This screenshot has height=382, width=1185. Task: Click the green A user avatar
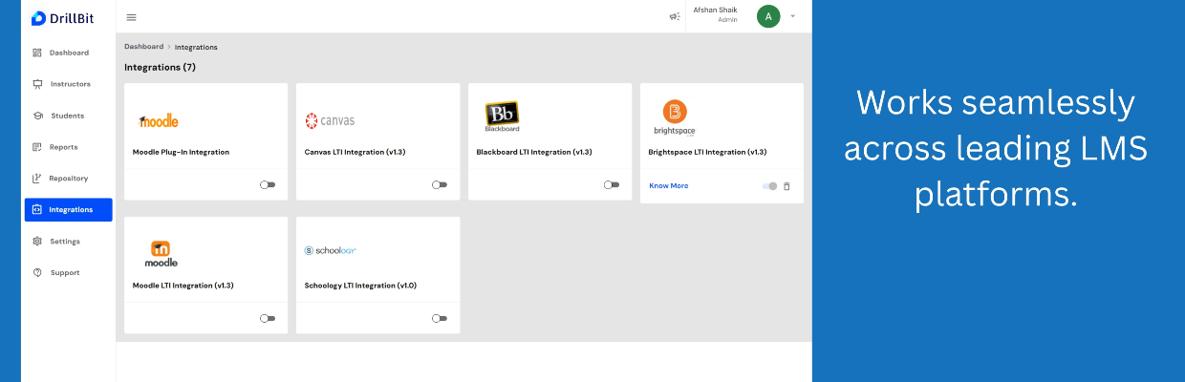[768, 16]
